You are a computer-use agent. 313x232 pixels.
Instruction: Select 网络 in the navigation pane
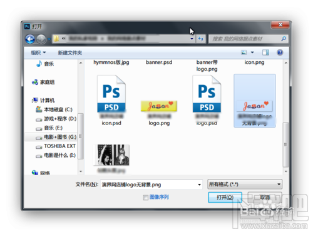[x=45, y=173]
